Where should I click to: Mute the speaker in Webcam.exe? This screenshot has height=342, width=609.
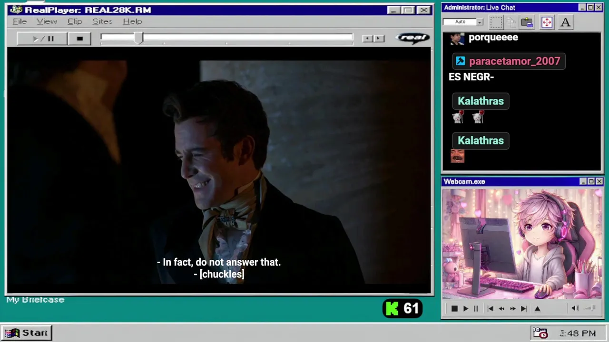[575, 308]
